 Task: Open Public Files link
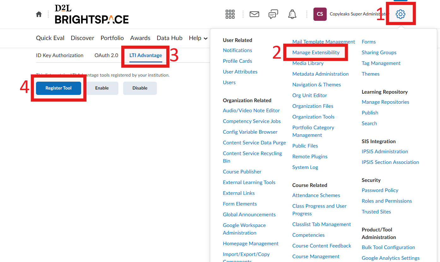(305, 146)
